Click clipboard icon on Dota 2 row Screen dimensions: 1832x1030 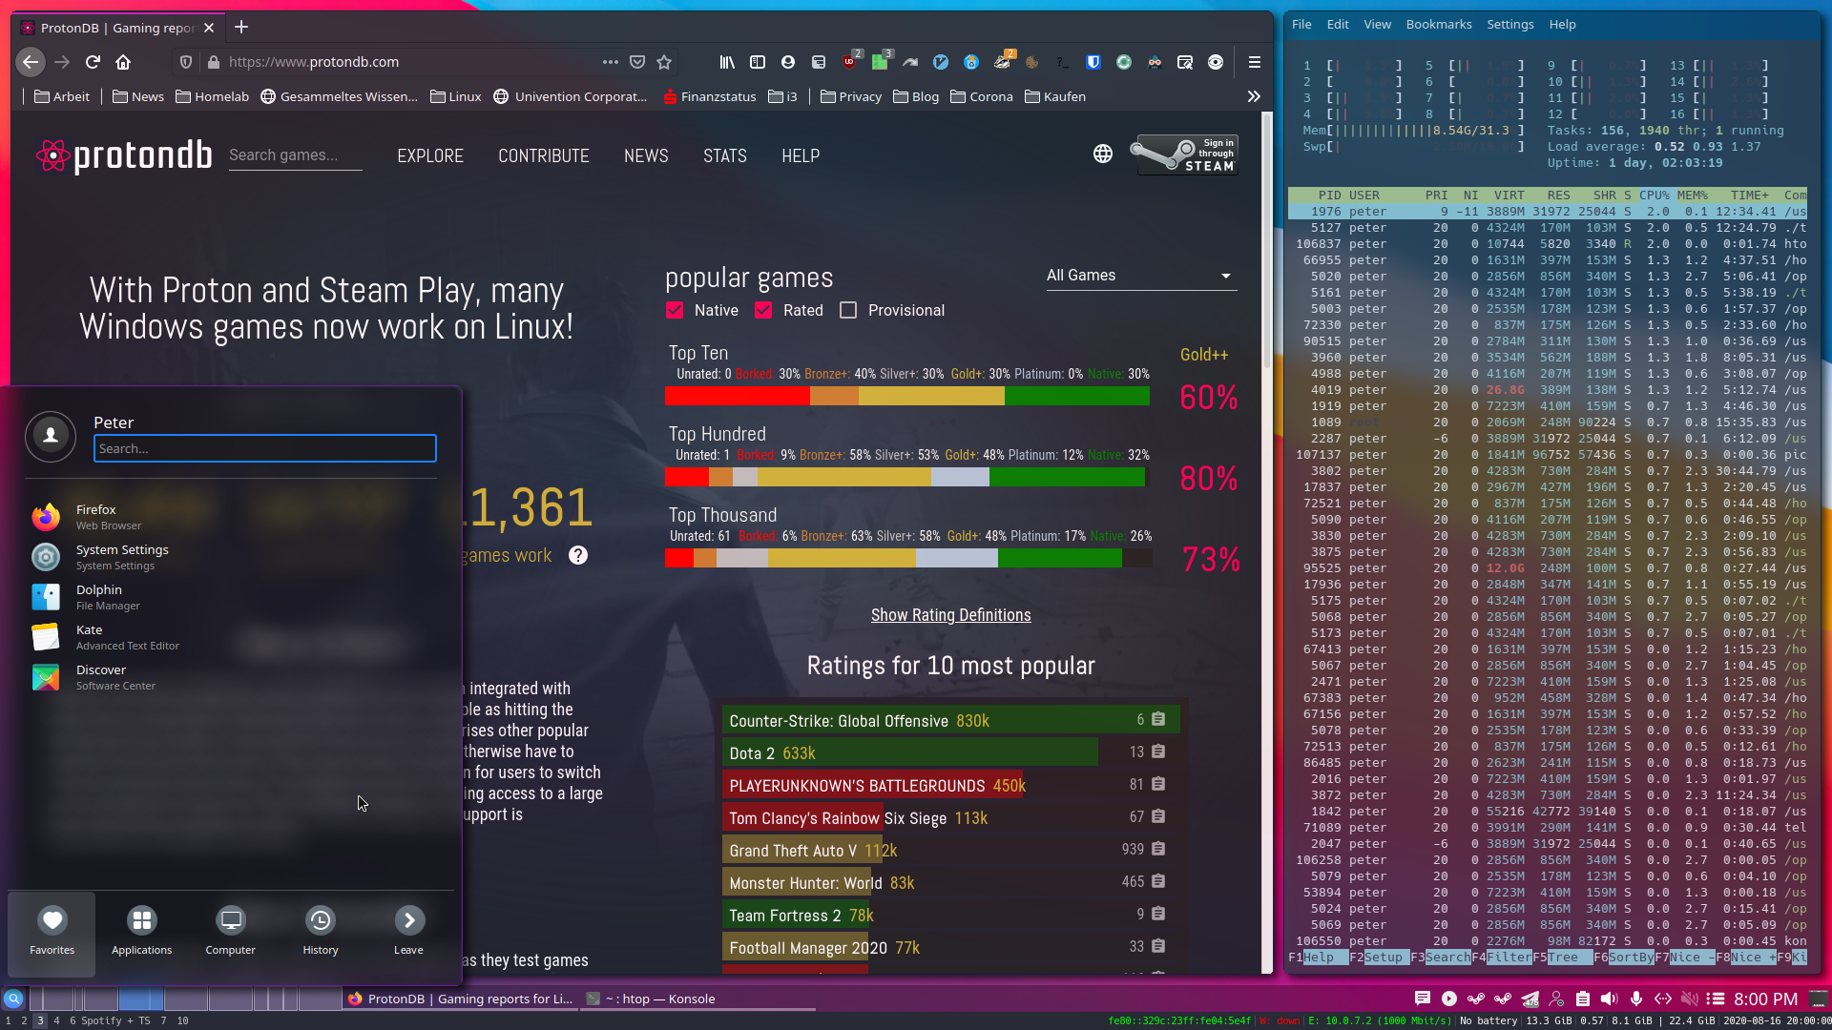(x=1158, y=752)
